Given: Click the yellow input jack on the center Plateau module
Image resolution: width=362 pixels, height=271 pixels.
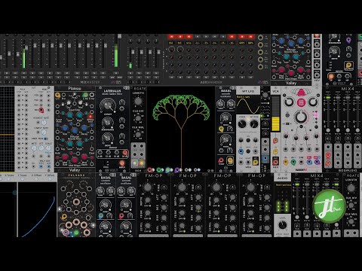Looking at the screenshot, I should [x=57, y=95].
